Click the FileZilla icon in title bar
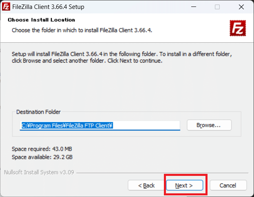Image resolution: width=254 pixels, height=197 pixels. [6, 7]
